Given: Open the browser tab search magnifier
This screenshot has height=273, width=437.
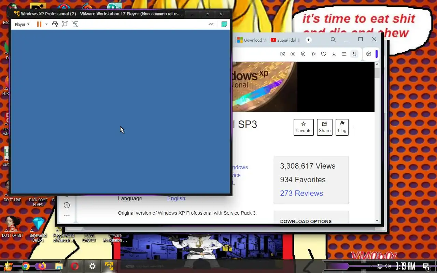Looking at the screenshot, I should (333, 40).
